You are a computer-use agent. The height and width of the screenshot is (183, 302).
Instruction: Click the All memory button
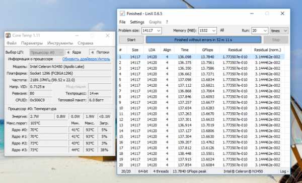tap(222, 30)
